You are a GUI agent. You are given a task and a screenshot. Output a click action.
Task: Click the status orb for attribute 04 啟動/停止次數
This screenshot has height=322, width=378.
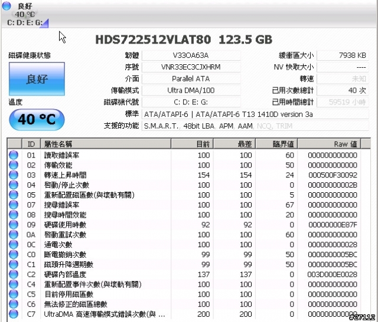click(14, 185)
